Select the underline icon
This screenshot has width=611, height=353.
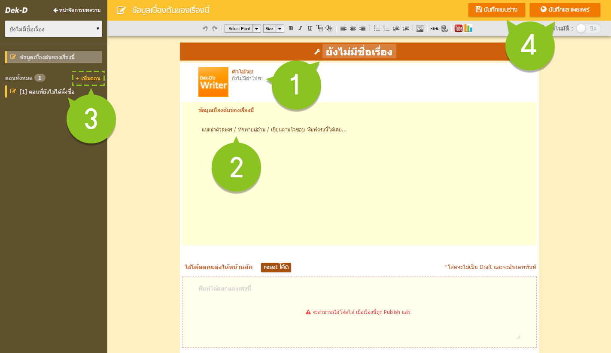click(310, 28)
